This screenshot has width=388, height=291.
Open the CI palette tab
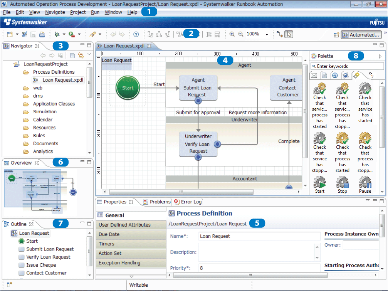(x=335, y=76)
